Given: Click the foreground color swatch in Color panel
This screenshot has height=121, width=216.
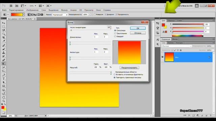Looking at the screenshot, I should tap(163, 25).
